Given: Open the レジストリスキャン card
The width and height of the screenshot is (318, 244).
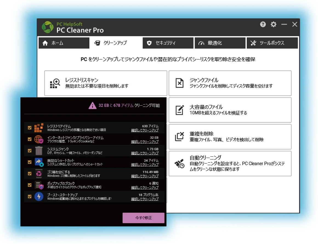Looking at the screenshot, I should coord(106,83).
